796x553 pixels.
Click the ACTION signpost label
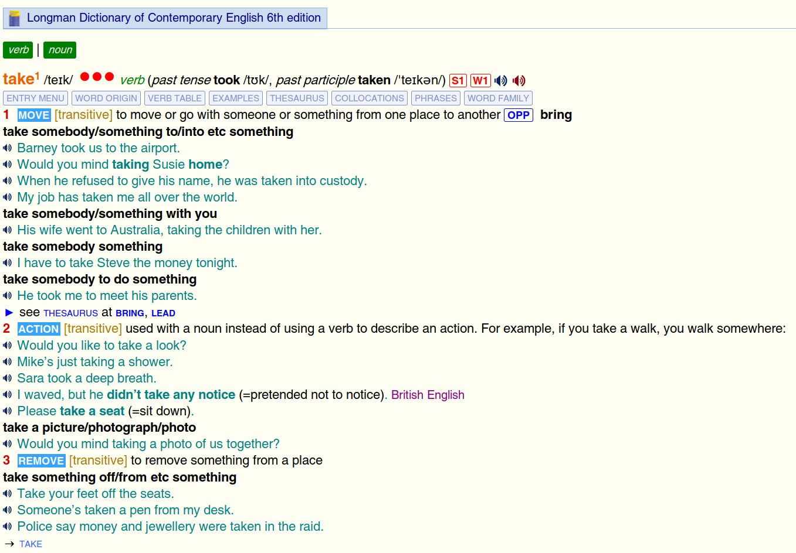click(39, 329)
